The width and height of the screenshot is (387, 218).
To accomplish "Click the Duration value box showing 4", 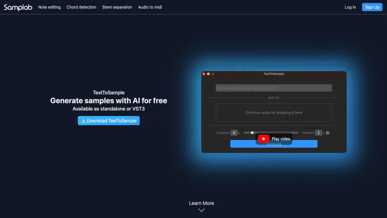I will [234, 133].
